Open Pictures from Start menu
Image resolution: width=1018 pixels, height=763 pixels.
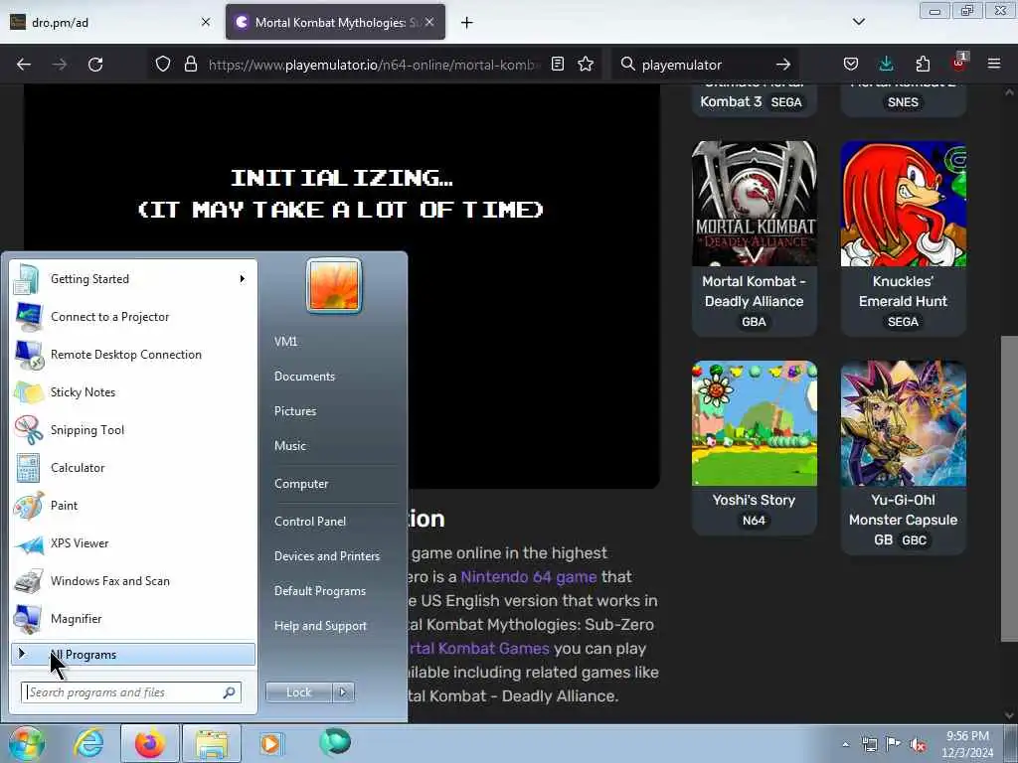(295, 410)
